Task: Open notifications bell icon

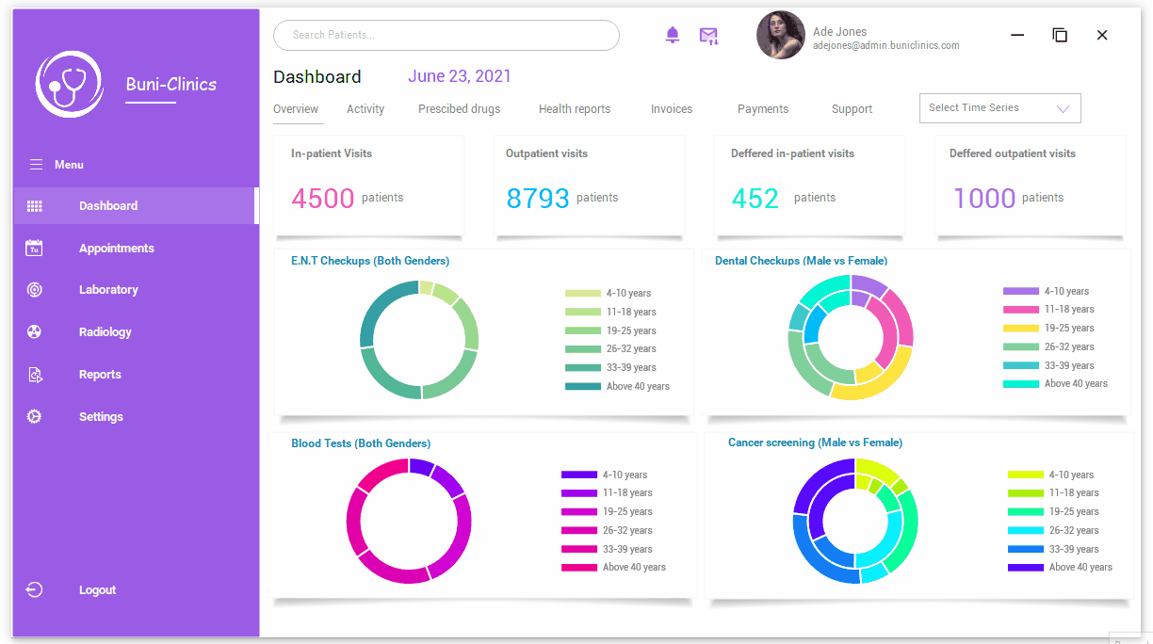Action: (672, 36)
